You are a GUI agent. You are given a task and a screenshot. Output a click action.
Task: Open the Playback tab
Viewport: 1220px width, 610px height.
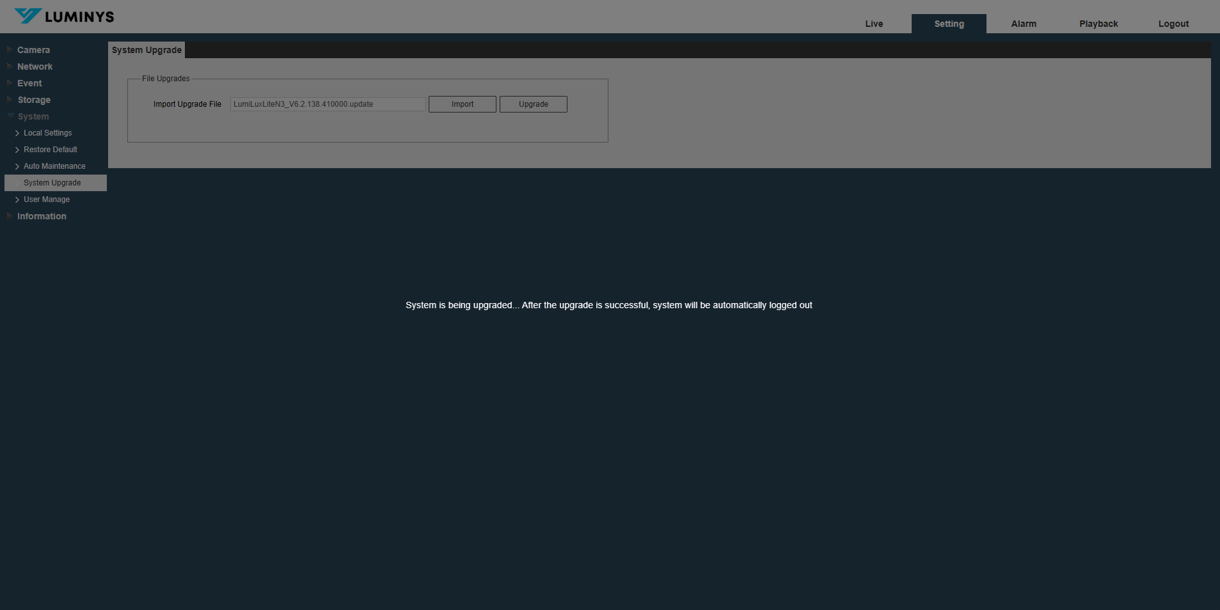(1098, 24)
